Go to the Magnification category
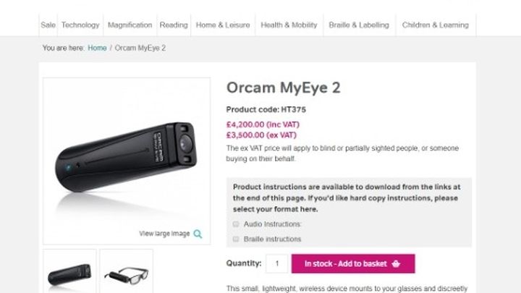The image size is (521, 293). (x=130, y=25)
